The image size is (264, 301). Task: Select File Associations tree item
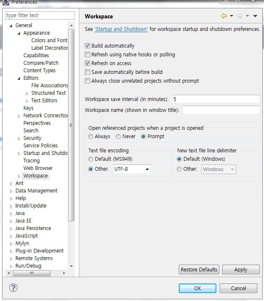click(49, 86)
